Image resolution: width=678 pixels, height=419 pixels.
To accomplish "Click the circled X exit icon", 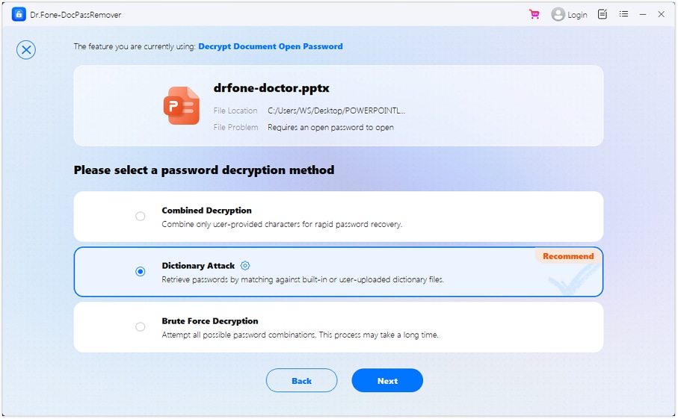I will coord(26,50).
